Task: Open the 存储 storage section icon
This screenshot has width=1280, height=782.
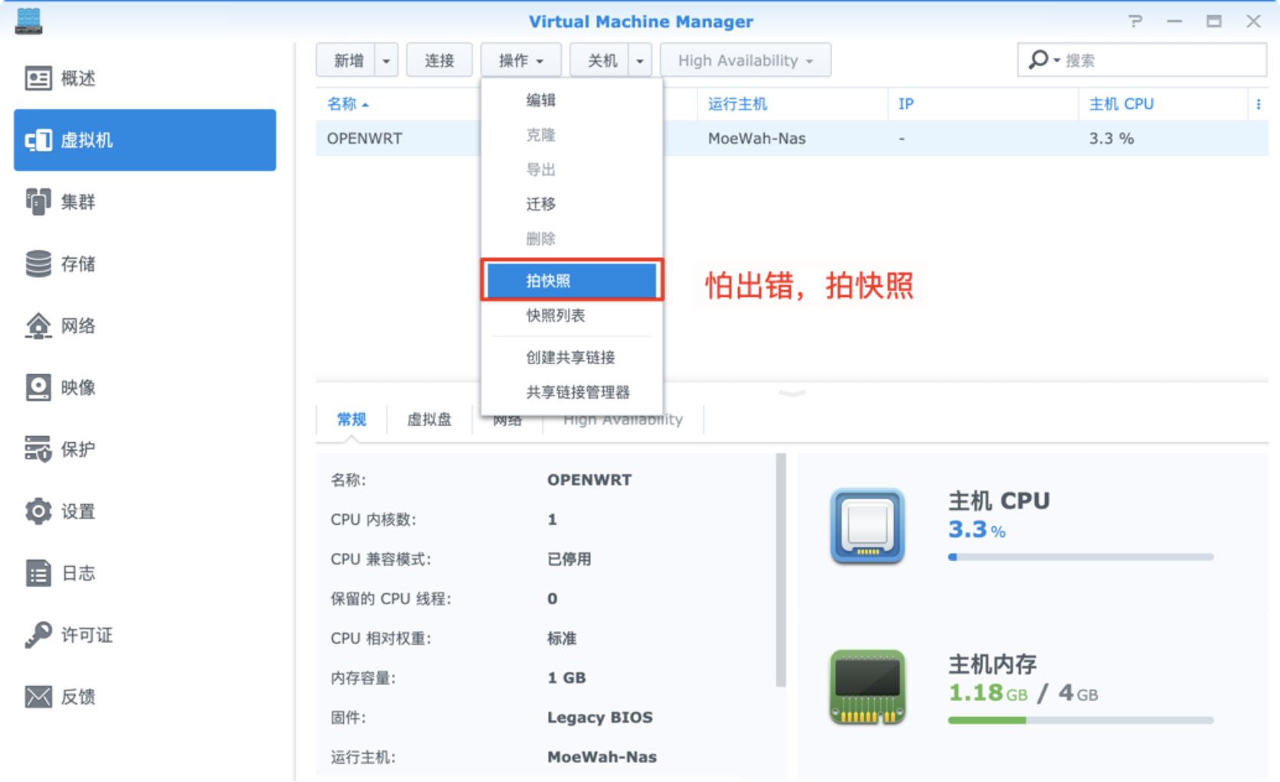Action: coord(38,264)
